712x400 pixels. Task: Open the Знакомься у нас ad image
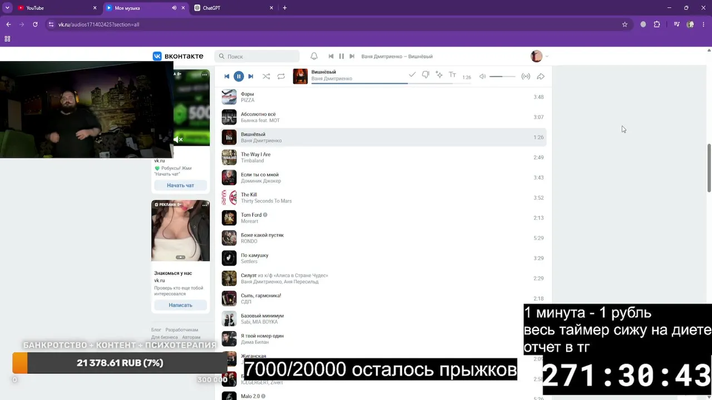pyautogui.click(x=180, y=231)
